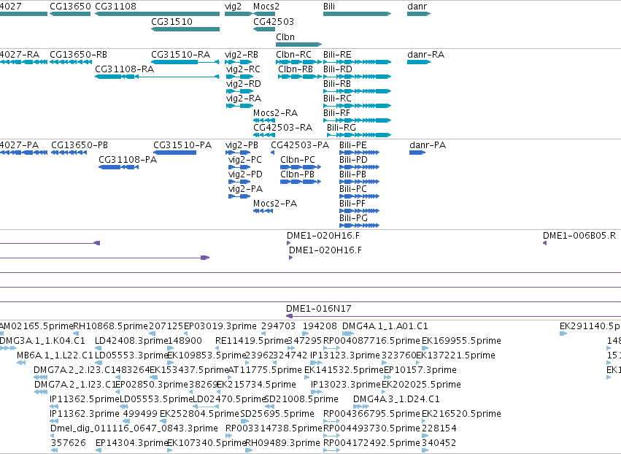The height and width of the screenshot is (454, 621).
Task: Select EST EP14304.3prime
Action: 99,450
